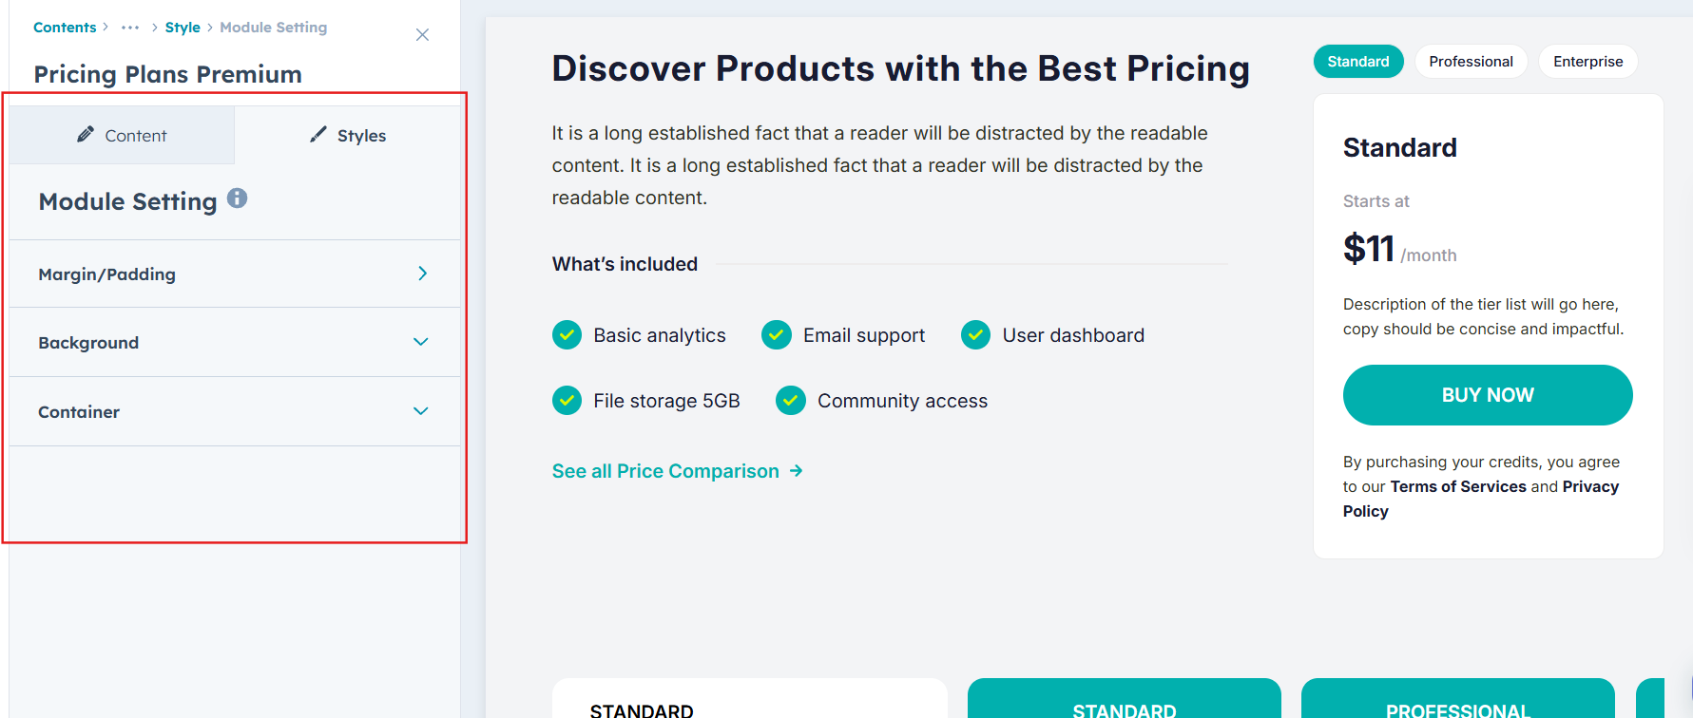Click the Community access checkmark icon

pyautogui.click(x=791, y=401)
